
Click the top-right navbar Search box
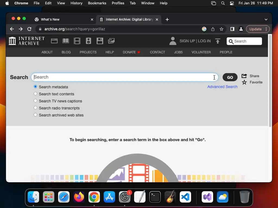[x=244, y=41]
